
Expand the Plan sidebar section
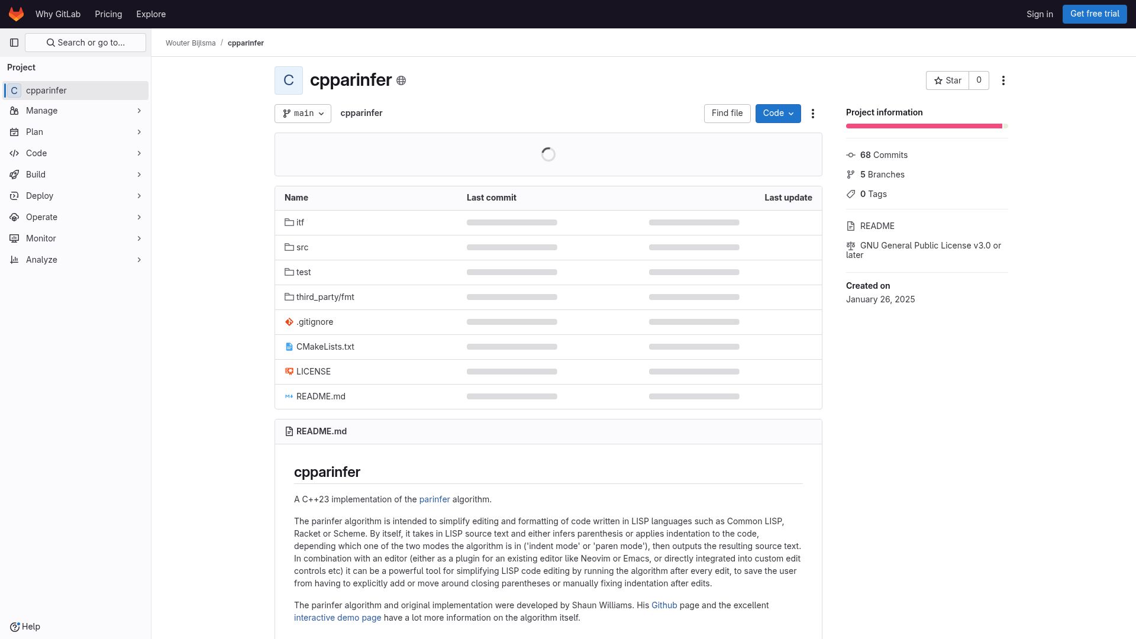76,132
